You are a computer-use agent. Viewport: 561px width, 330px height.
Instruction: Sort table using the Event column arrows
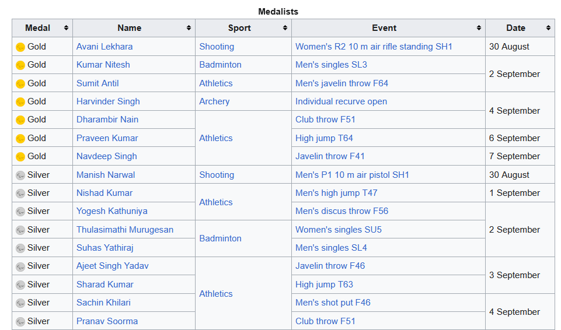coord(479,28)
